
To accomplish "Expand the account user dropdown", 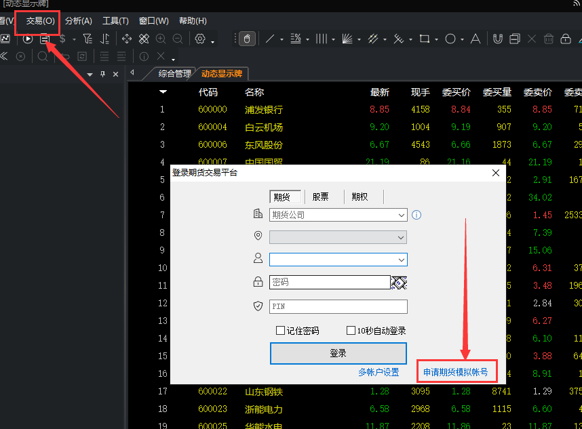I will (402, 260).
